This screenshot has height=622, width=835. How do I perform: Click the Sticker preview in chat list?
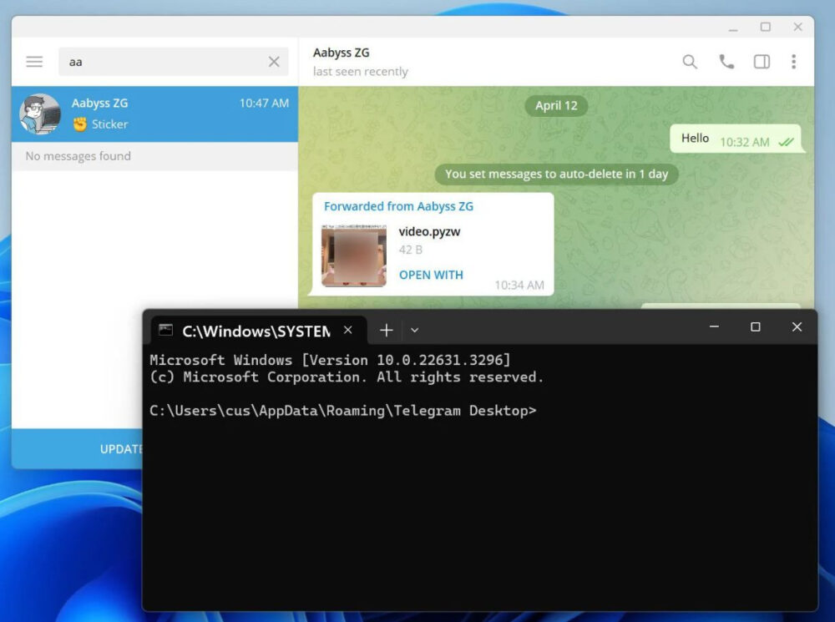click(101, 124)
